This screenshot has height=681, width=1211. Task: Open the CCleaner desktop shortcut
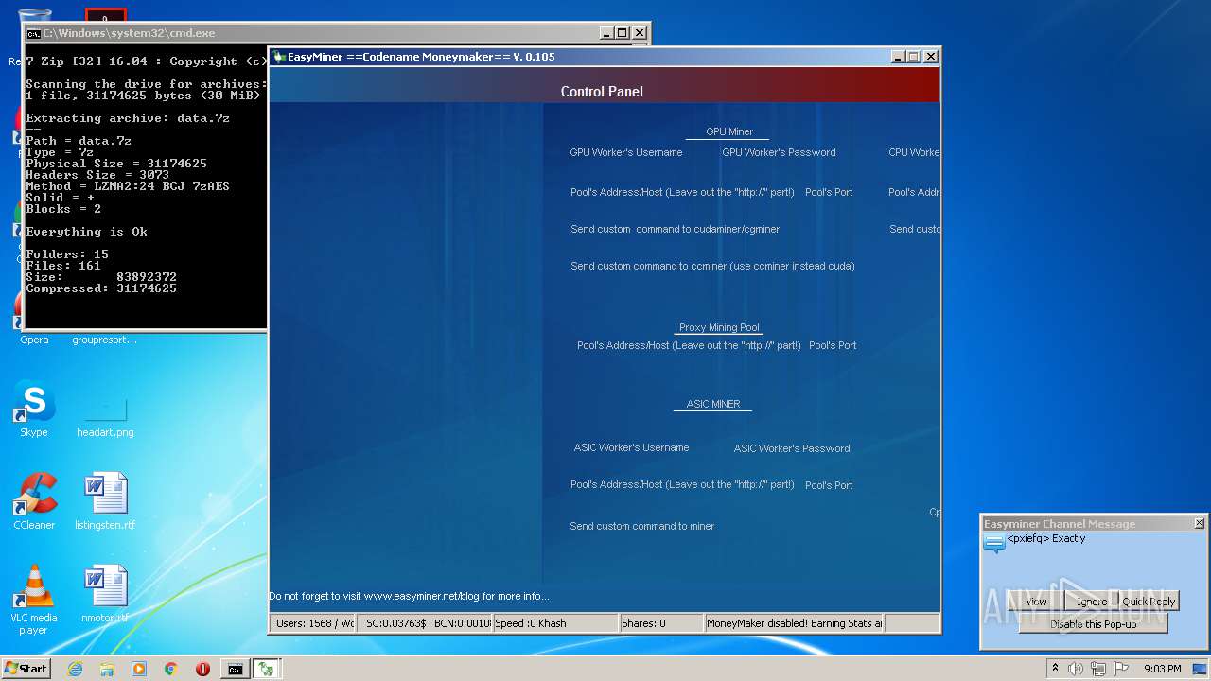click(x=34, y=501)
